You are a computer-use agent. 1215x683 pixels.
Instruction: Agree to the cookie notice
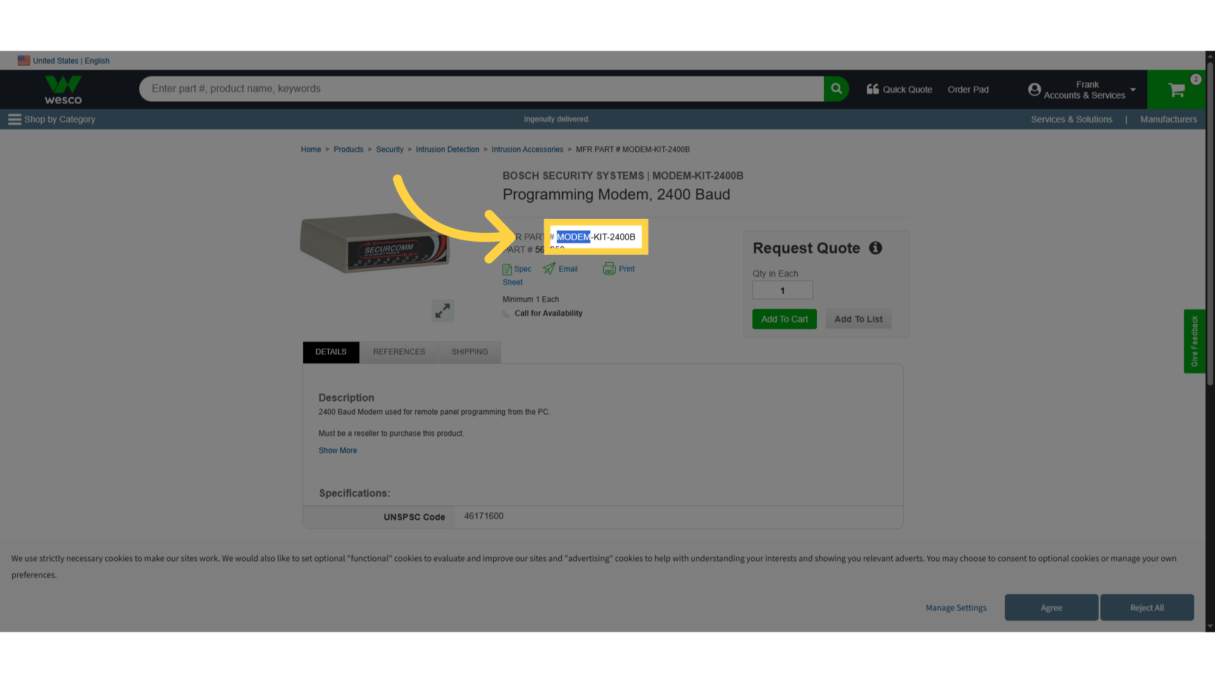click(1051, 608)
